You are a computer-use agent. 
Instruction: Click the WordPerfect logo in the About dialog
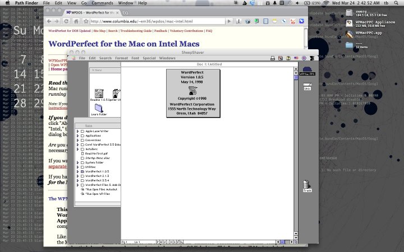coord(192,91)
